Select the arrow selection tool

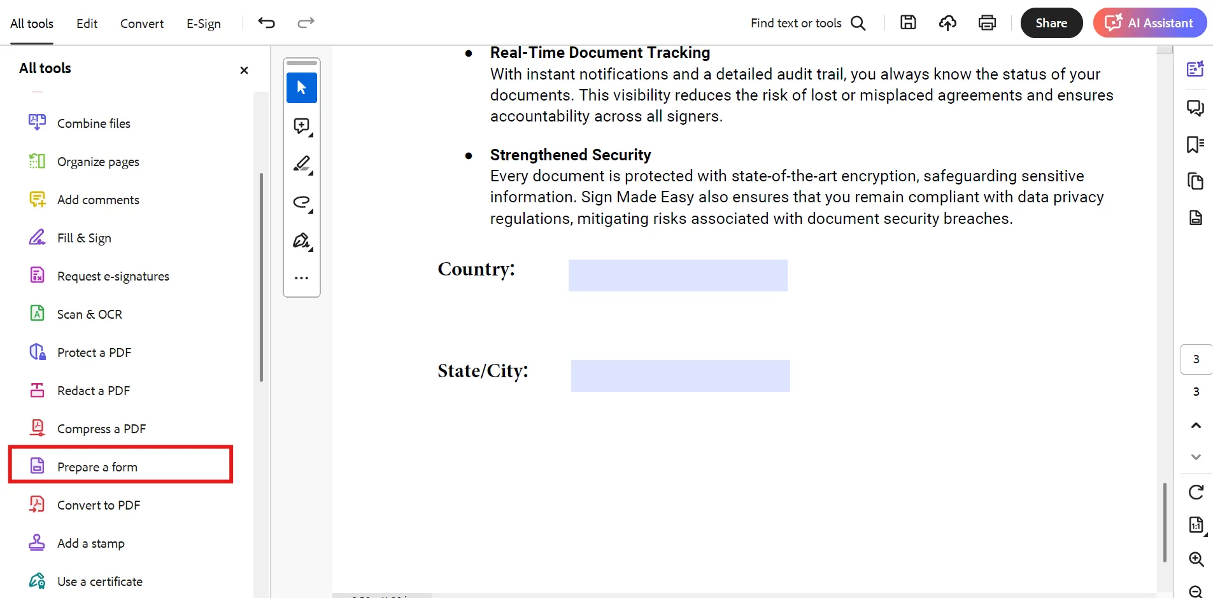[x=302, y=88]
